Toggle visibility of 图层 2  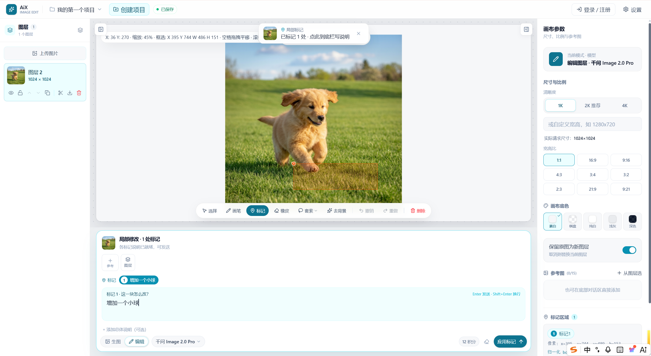click(11, 93)
